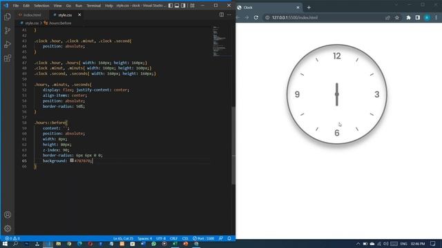Open the Extensions view in VS Code
This screenshot has width=442, height=248.
coord(8,58)
